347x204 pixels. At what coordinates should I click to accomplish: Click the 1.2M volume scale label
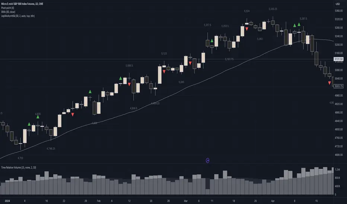337,170
